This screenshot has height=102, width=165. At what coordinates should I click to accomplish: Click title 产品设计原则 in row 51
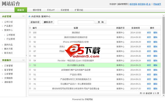[x=76, y=75]
